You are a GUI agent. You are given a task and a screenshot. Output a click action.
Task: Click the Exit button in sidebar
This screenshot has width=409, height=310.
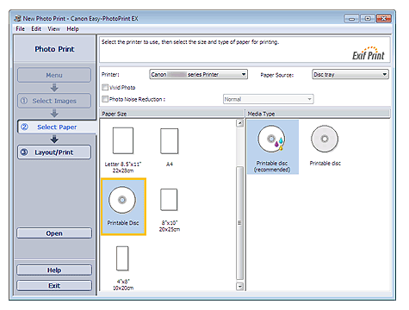pyautogui.click(x=54, y=286)
